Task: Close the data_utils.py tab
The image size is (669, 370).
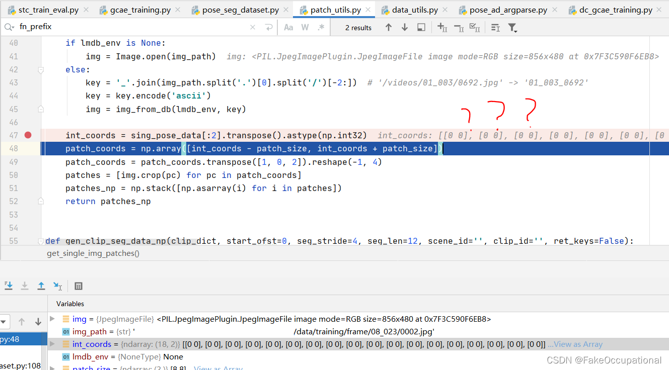Action: click(x=446, y=10)
